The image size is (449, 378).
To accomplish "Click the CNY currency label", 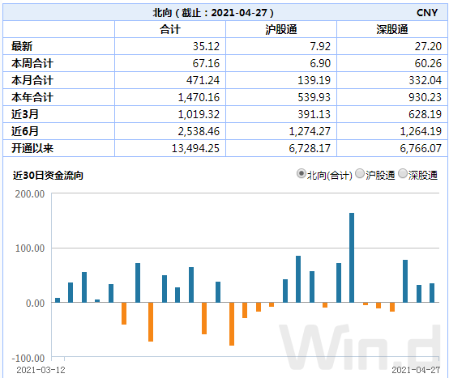I will tap(427, 13).
